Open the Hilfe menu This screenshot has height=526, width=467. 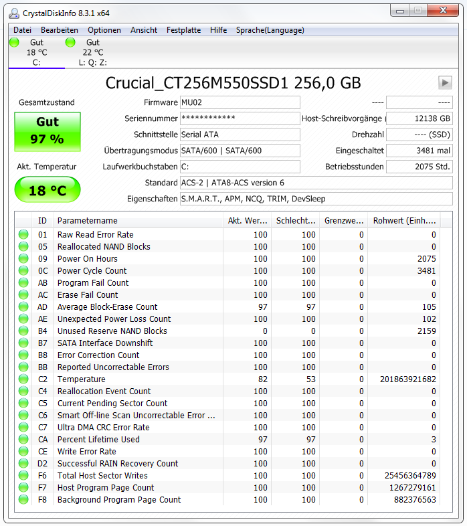pyautogui.click(x=218, y=30)
